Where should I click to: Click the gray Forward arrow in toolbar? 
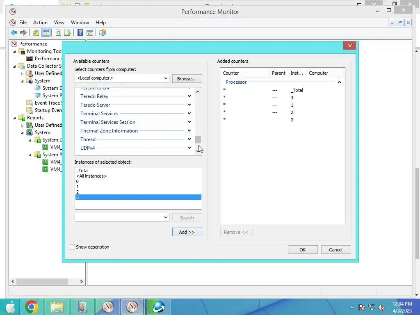point(23,33)
